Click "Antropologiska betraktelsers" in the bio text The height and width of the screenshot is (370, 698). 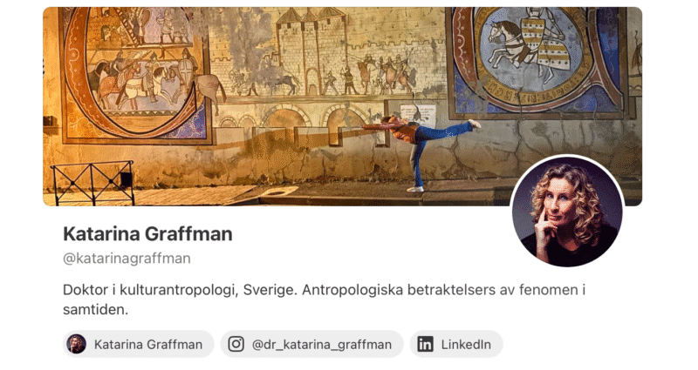pyautogui.click(x=399, y=290)
